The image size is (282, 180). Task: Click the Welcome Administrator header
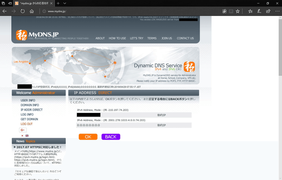(x=39, y=93)
